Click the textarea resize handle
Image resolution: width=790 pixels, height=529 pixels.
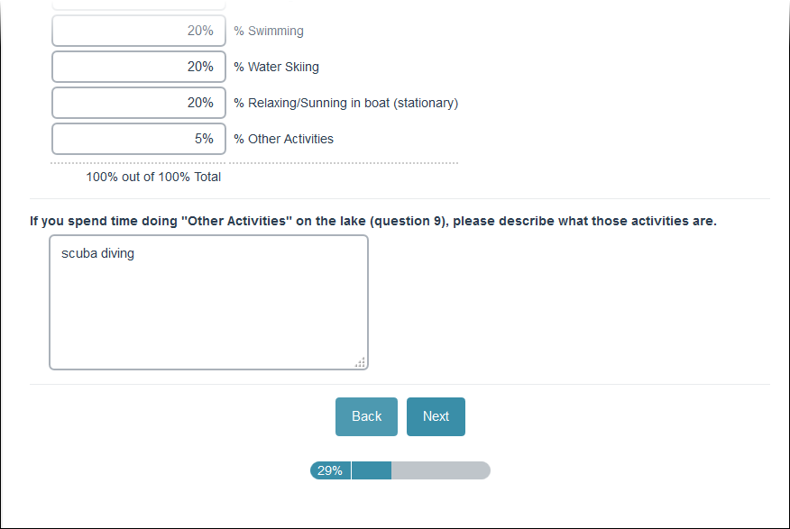361,362
